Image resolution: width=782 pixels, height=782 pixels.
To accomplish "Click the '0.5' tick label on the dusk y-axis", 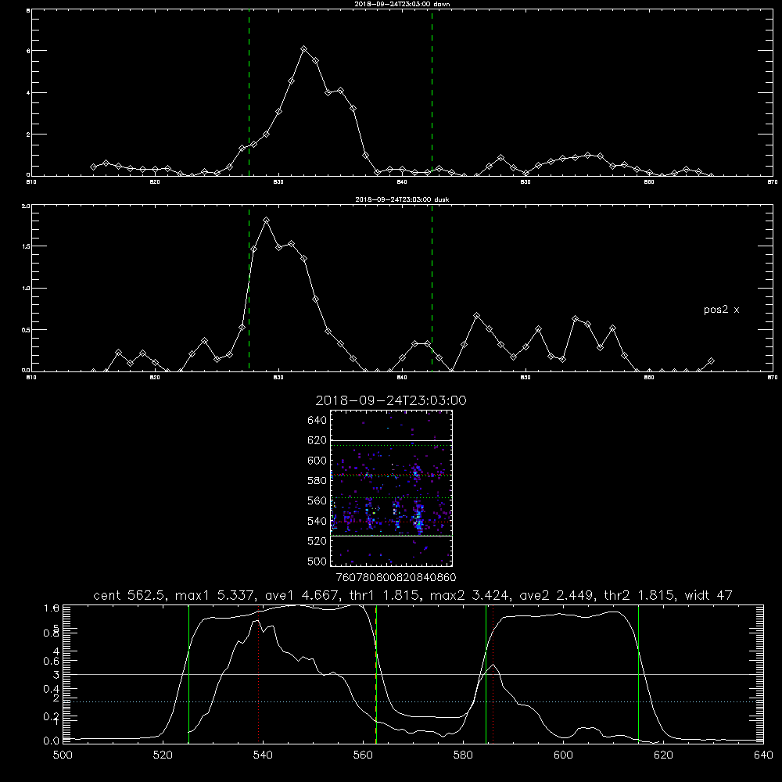I will pos(26,330).
